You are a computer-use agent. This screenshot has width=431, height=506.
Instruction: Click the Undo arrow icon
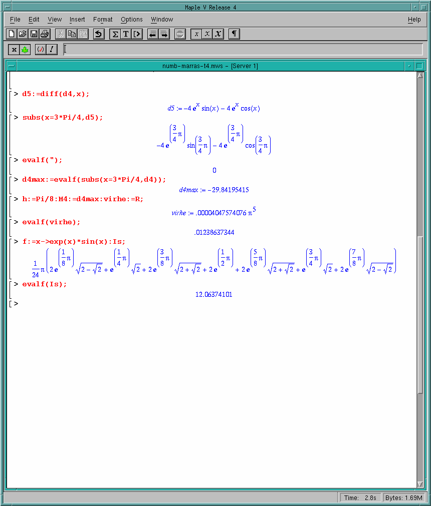coord(99,34)
